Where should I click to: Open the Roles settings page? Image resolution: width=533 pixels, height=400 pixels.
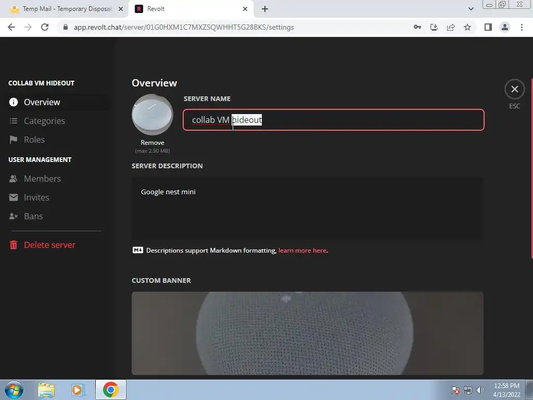point(57,140)
